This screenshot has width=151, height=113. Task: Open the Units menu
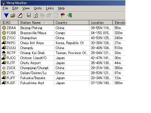[38, 8]
